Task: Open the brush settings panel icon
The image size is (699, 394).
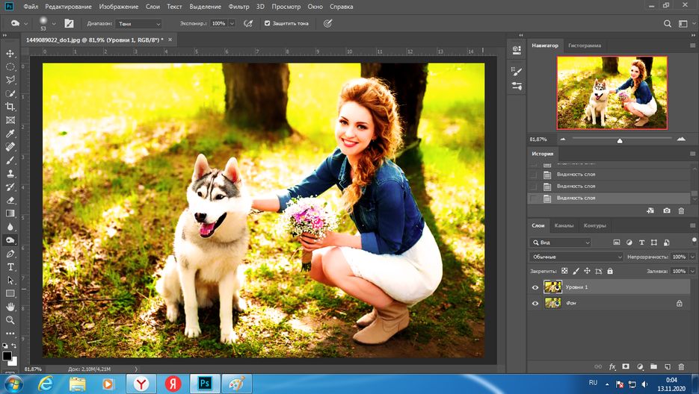Action: [69, 23]
